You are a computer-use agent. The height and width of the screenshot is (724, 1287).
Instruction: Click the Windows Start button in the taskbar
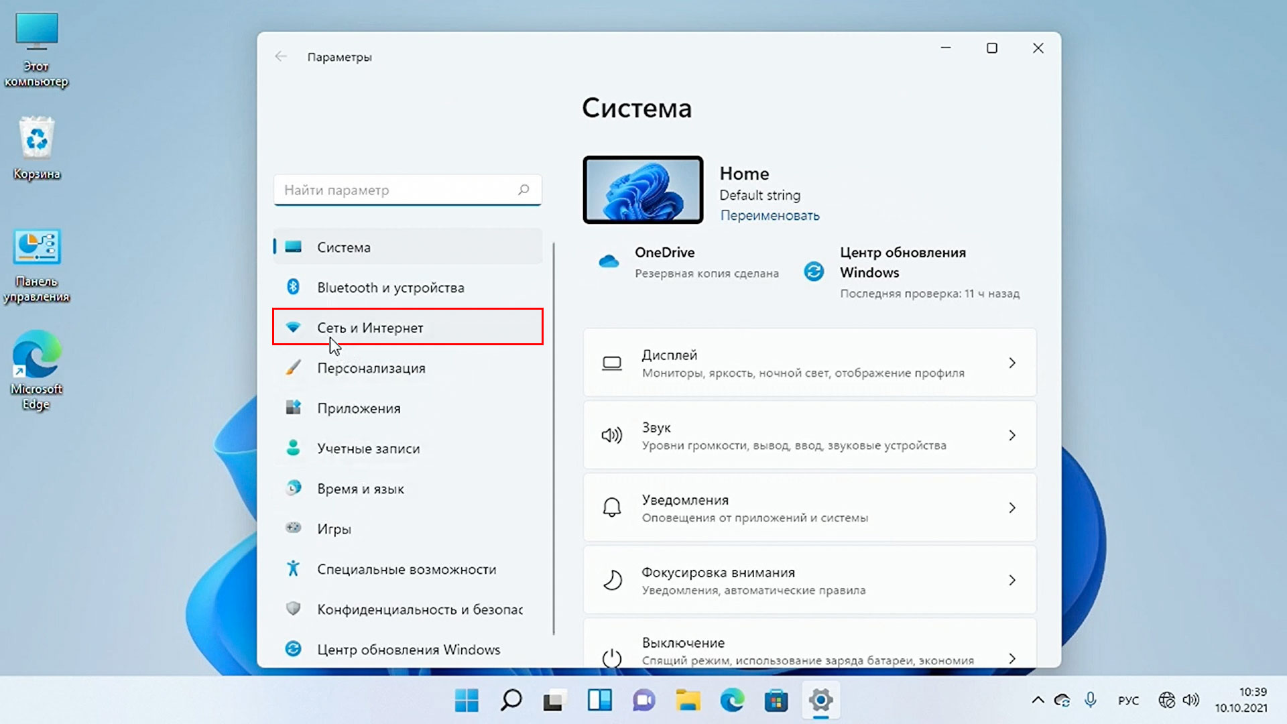point(467,701)
